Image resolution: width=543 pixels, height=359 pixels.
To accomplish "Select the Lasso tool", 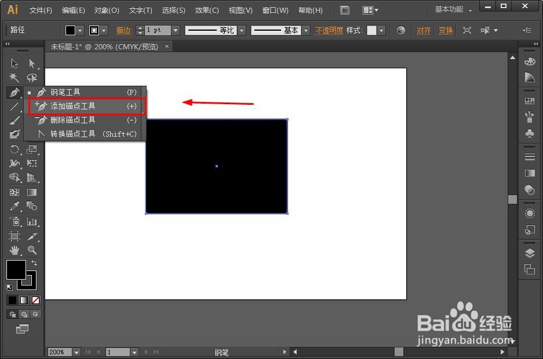I will click(x=32, y=78).
